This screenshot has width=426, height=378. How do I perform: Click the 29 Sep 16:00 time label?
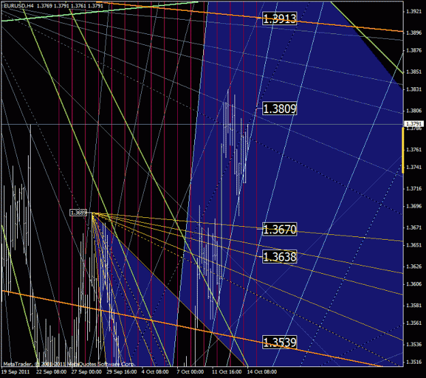[121, 372]
